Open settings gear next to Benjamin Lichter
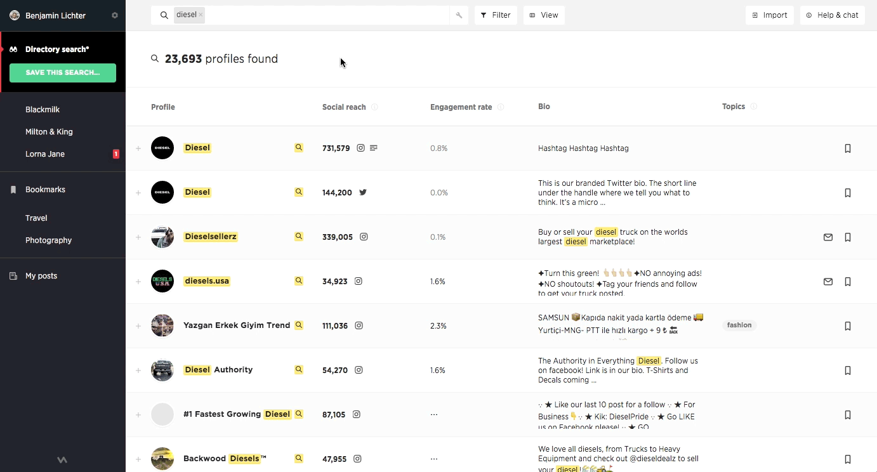The image size is (877, 472). [x=115, y=15]
